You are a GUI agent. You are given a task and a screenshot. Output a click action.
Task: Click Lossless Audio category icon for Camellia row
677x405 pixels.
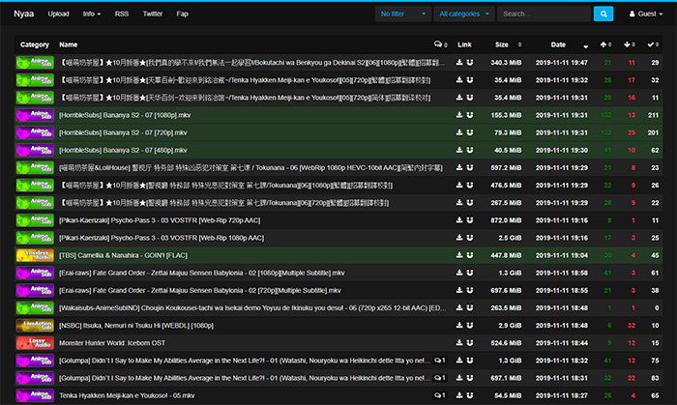point(35,254)
